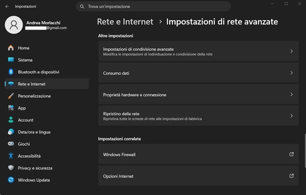Viewport: 306px width, 195px height.
Task: Click Andrea Morlacchi account name
Action: [x=43, y=23]
